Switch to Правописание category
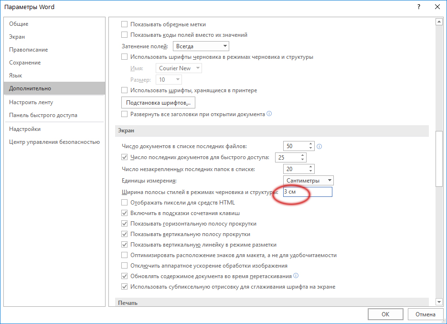Image resolution: width=447 pixels, height=324 pixels. pyautogui.click(x=54, y=50)
